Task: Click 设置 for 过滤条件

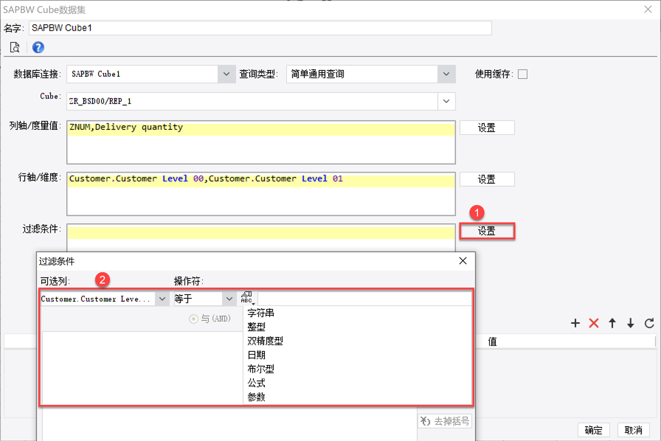Action: click(x=487, y=231)
